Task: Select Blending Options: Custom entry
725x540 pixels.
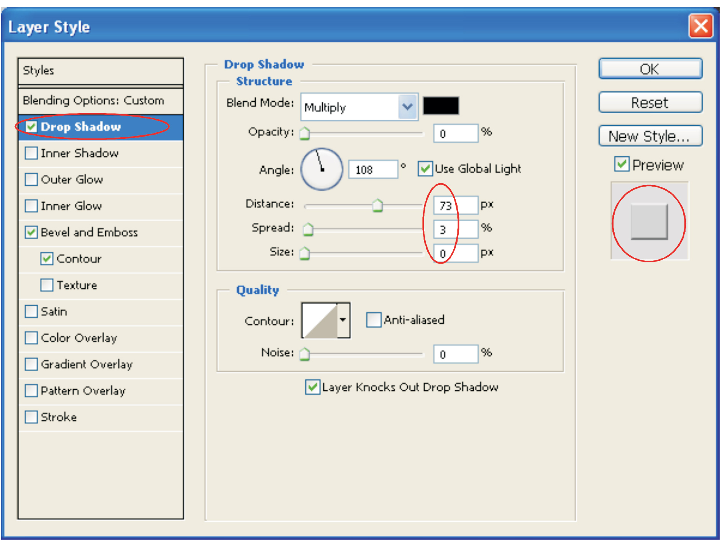Action: 93,100
